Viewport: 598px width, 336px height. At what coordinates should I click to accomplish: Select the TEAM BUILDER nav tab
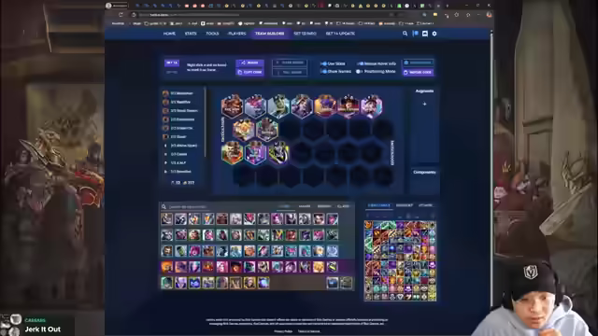click(x=270, y=34)
